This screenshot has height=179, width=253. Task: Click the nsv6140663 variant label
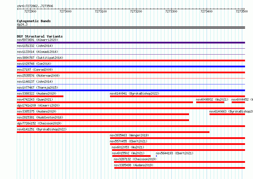231,111
